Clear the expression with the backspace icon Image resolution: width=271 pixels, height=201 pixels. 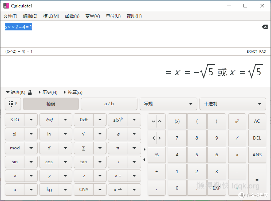[x=265, y=27]
